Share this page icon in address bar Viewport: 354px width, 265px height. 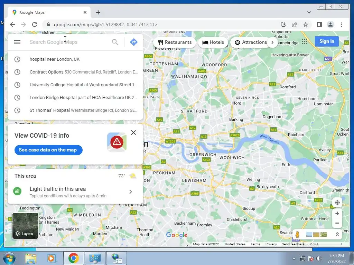point(295,24)
